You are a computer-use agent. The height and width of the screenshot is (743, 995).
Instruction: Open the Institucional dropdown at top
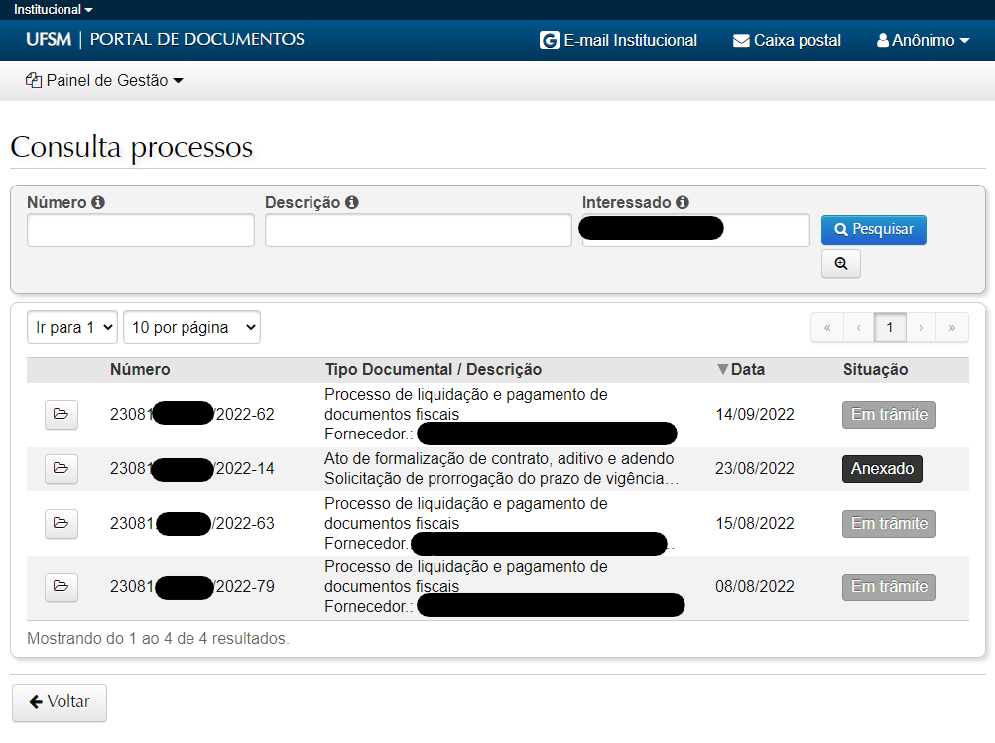click(x=53, y=9)
